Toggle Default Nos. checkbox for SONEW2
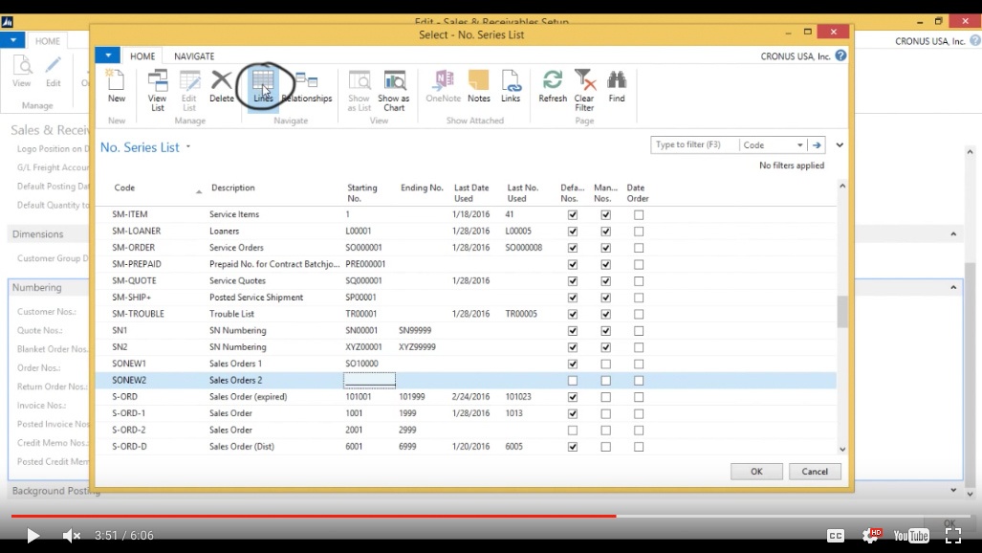This screenshot has width=982, height=553. coord(573,381)
